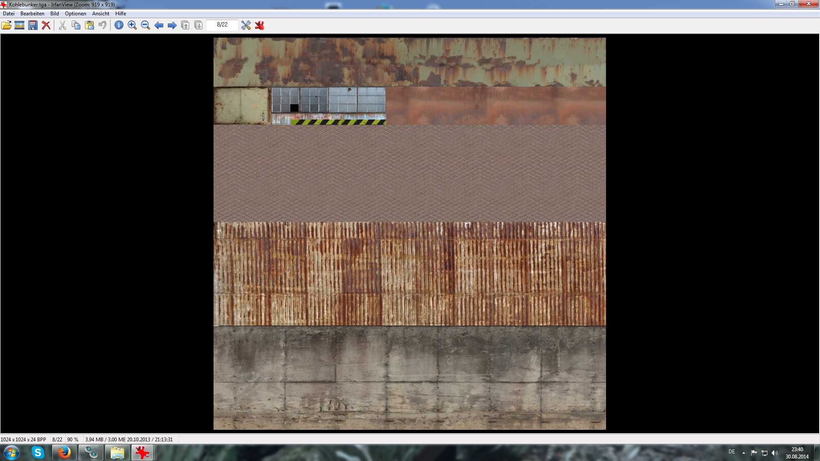Open settings with the wrench tools icon
820x461 pixels.
pos(246,25)
